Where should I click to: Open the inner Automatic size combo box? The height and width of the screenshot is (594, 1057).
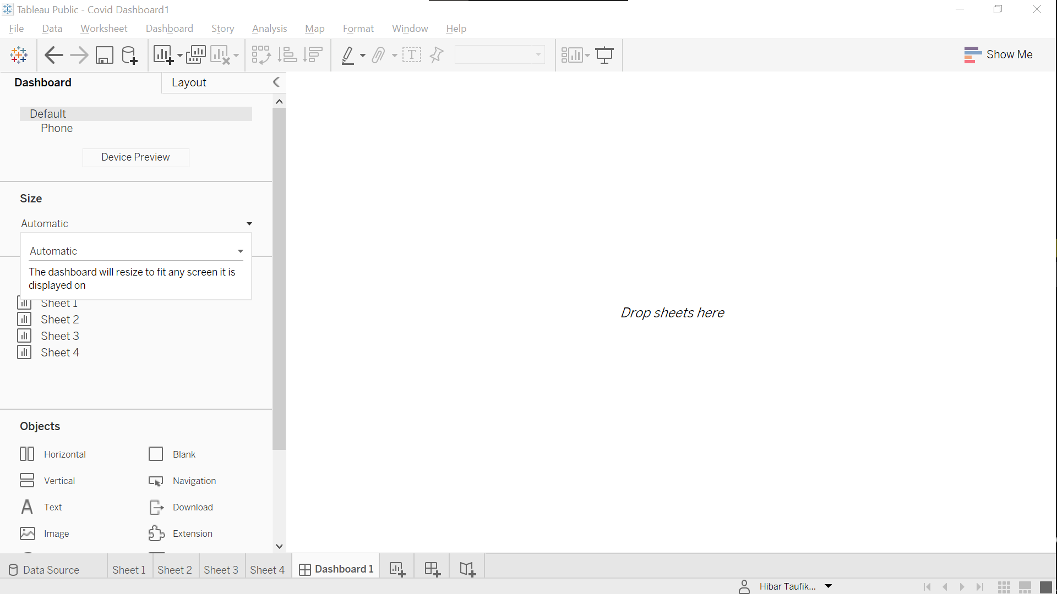[241, 251]
